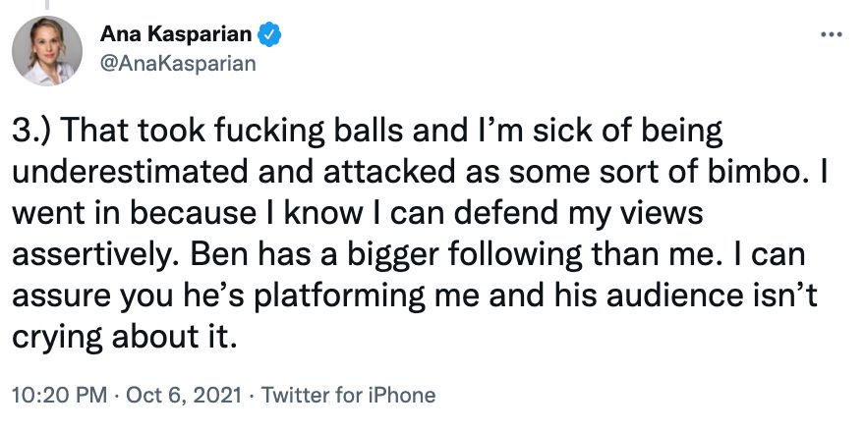Open the three-dot more options menu

click(x=831, y=34)
